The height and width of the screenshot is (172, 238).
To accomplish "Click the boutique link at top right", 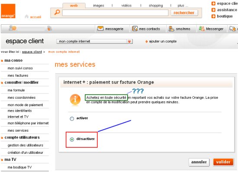I will pos(225,16).
